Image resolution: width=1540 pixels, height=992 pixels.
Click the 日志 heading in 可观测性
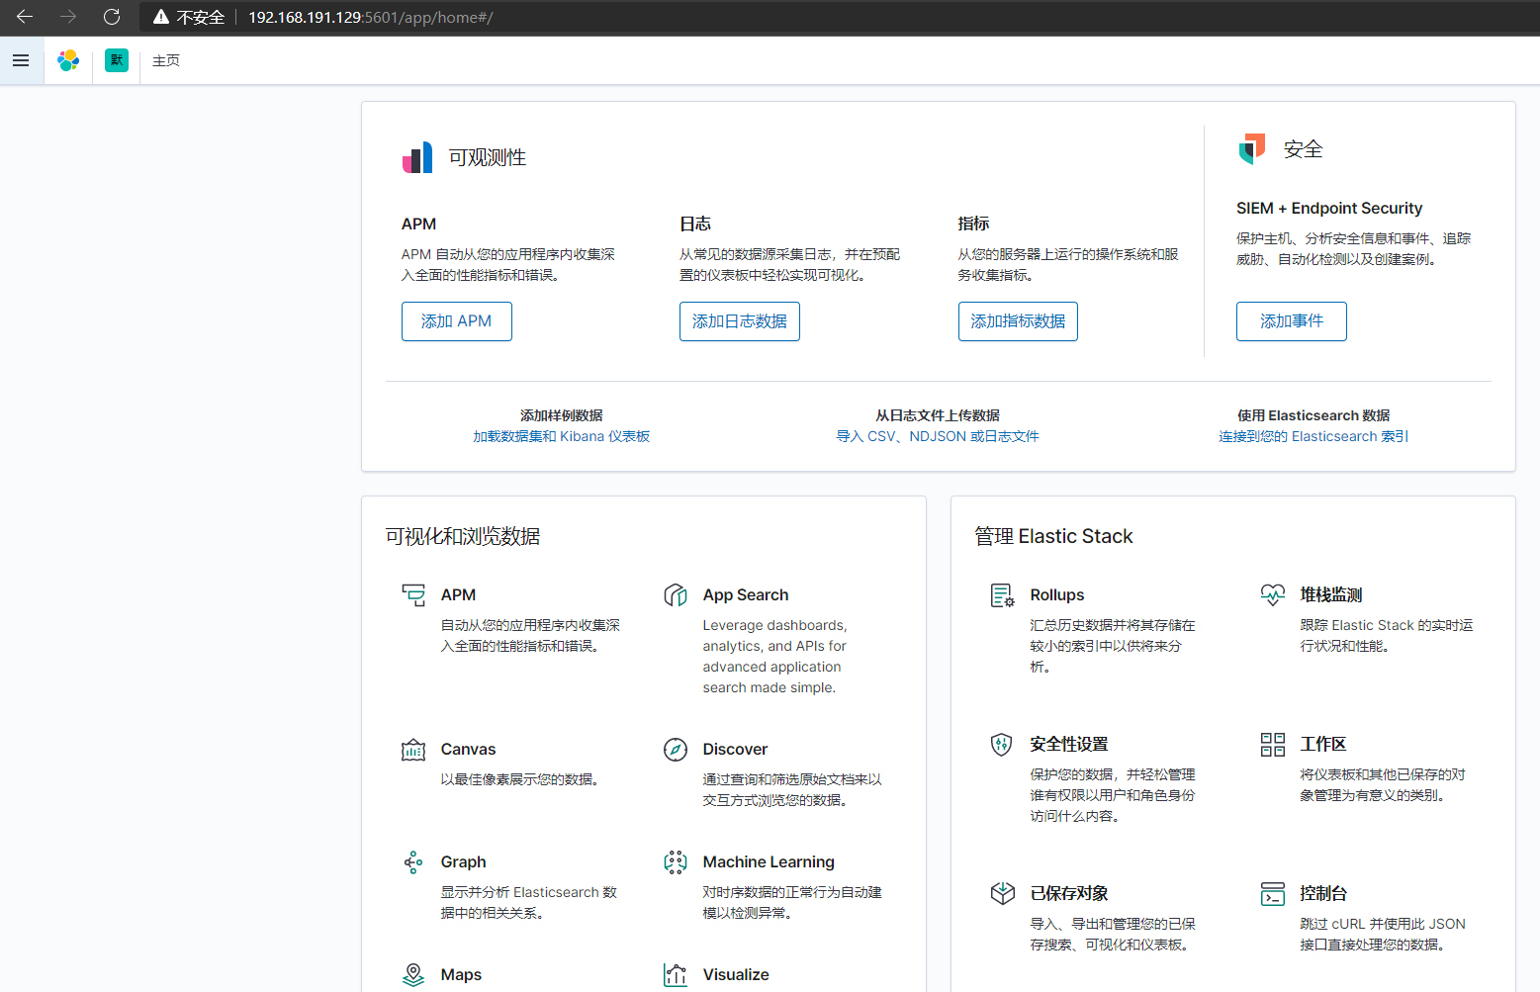coord(695,225)
